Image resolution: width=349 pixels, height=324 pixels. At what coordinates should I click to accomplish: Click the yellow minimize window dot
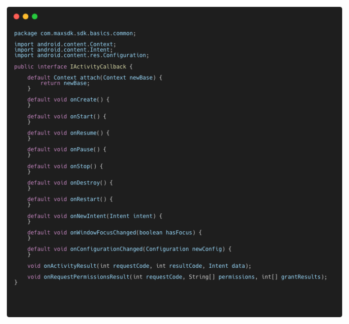(x=26, y=17)
